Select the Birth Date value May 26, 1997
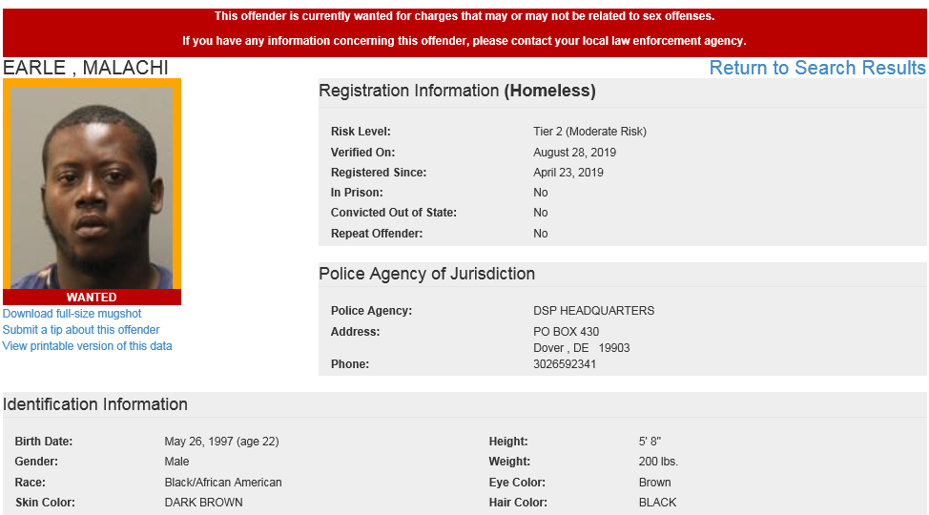Image resolution: width=929 pixels, height=515 pixels. 221,442
